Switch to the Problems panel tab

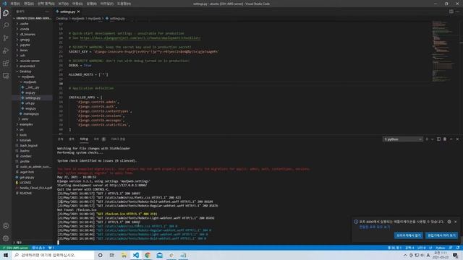click(x=61, y=139)
